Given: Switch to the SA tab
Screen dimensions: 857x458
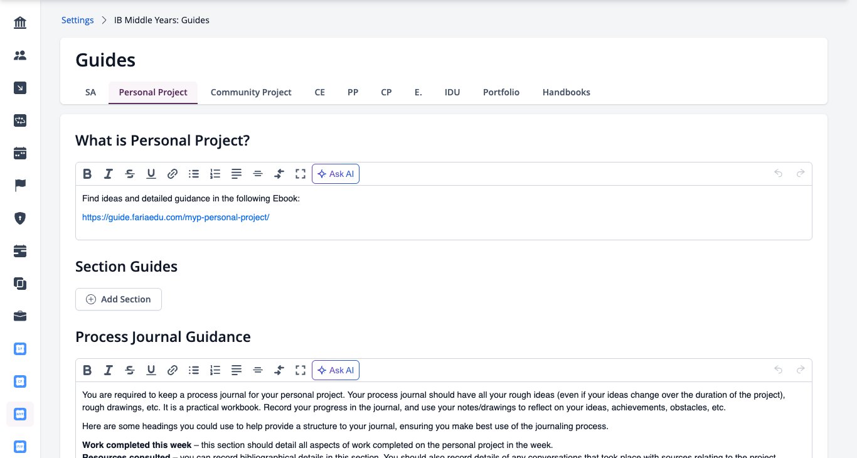Looking at the screenshot, I should (91, 92).
